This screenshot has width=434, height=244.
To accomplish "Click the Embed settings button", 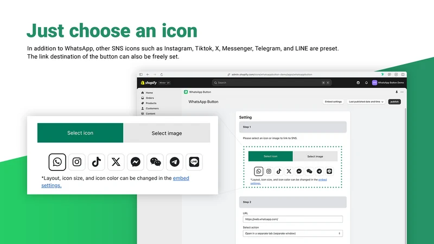I will [x=333, y=102].
